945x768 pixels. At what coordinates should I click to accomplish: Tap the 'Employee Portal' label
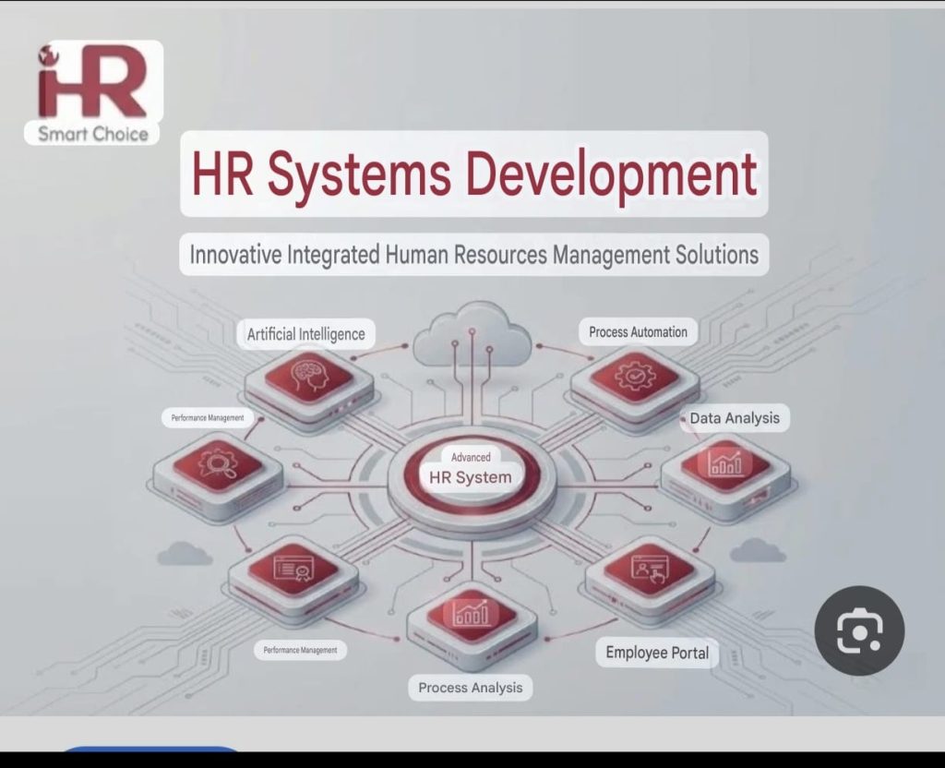coord(657,653)
